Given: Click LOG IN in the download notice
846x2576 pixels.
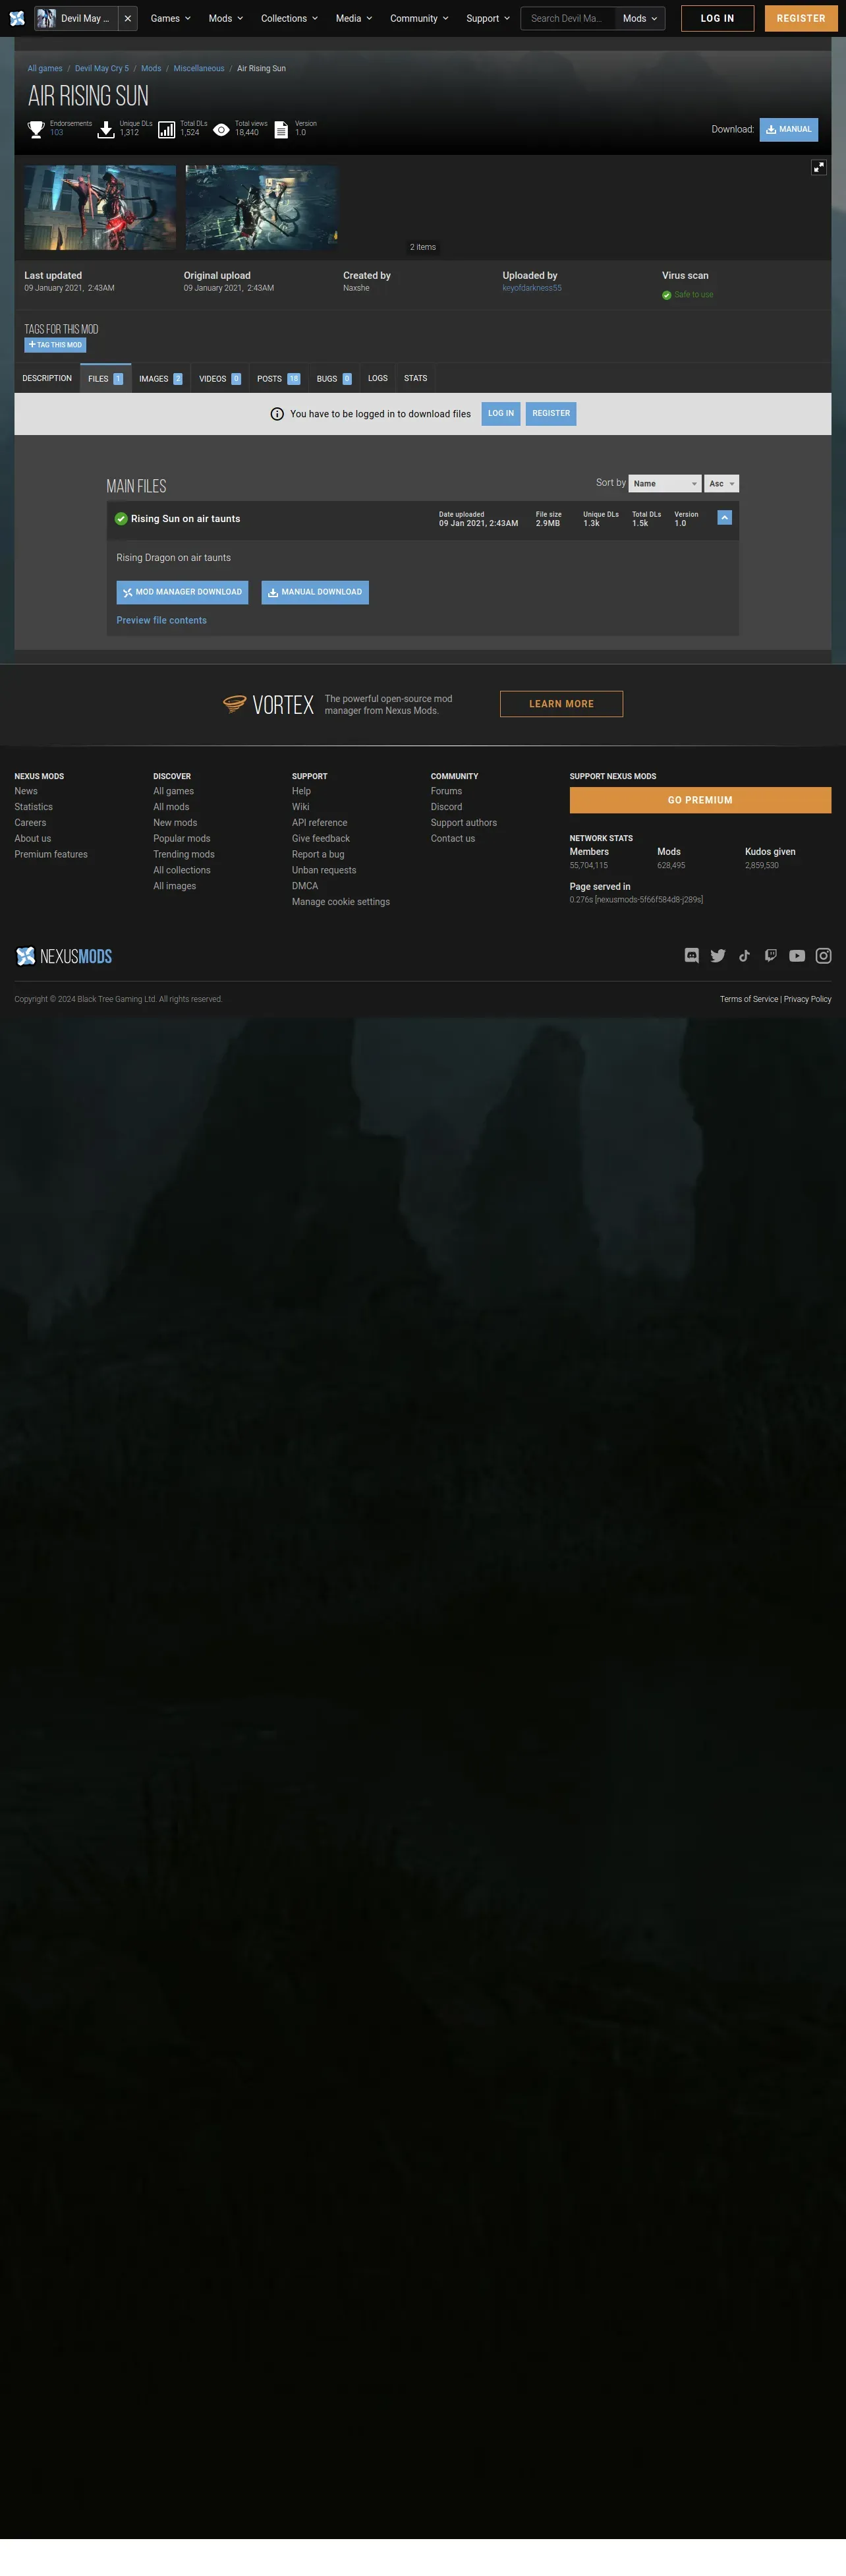Looking at the screenshot, I should click(x=501, y=414).
